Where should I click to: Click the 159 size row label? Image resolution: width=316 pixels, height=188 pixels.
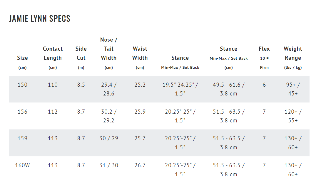tap(22, 139)
